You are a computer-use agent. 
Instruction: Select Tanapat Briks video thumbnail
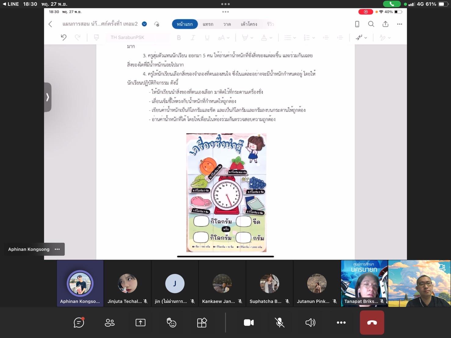364,283
